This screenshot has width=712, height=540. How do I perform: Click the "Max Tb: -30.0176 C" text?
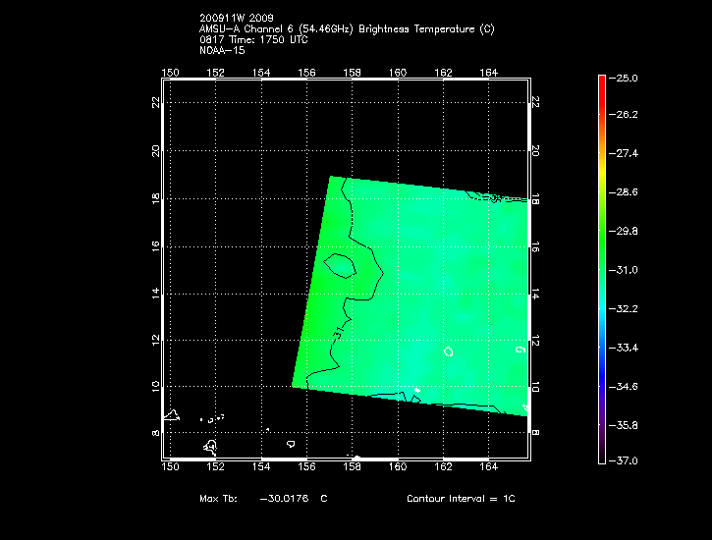tap(263, 499)
